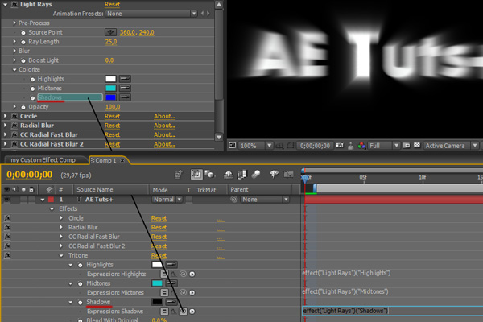Click the Tritone Highlights stopwatch in timeline

[x=80, y=265]
